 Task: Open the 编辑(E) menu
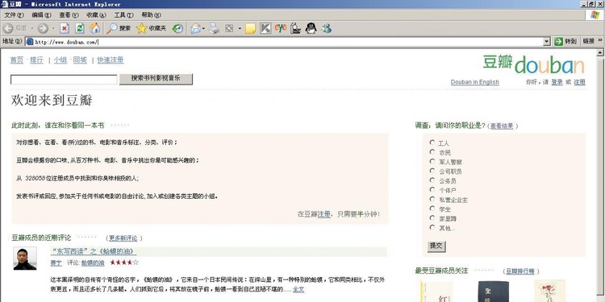[x=41, y=15]
